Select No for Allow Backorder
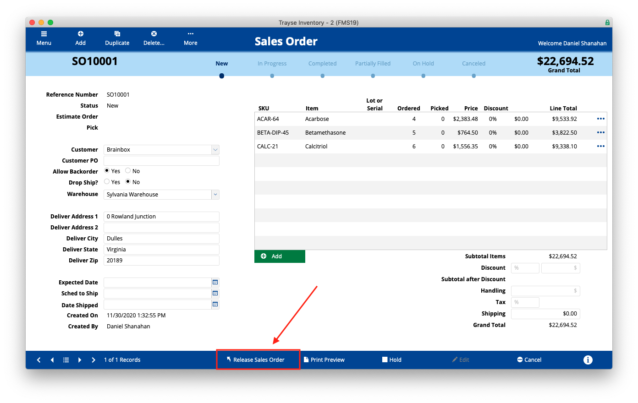 pos(128,171)
